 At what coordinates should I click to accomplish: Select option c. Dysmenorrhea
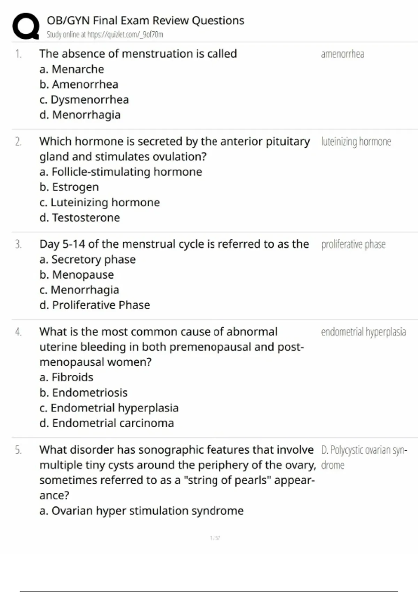[x=84, y=100]
